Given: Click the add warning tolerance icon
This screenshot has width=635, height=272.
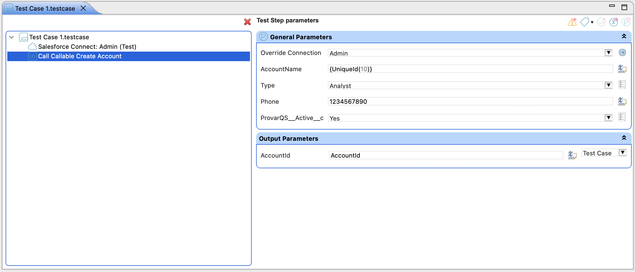Looking at the screenshot, I should [572, 22].
